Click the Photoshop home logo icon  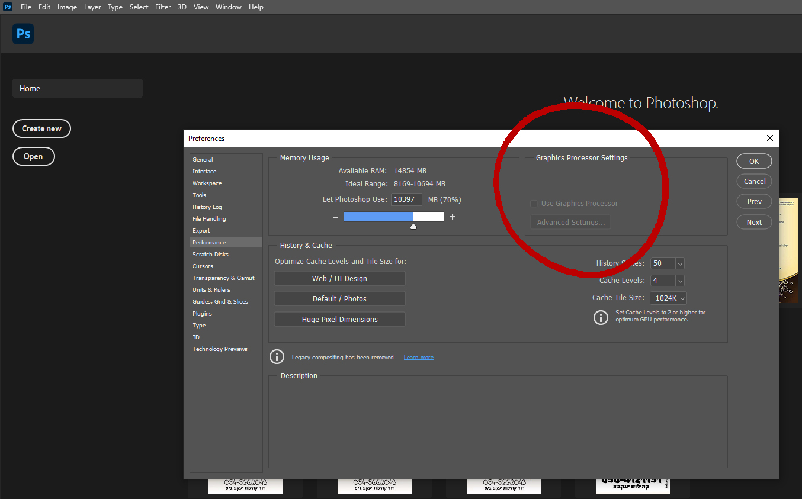23,34
